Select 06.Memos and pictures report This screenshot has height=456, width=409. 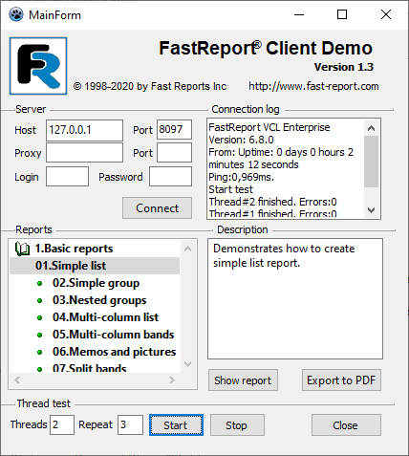114,352
